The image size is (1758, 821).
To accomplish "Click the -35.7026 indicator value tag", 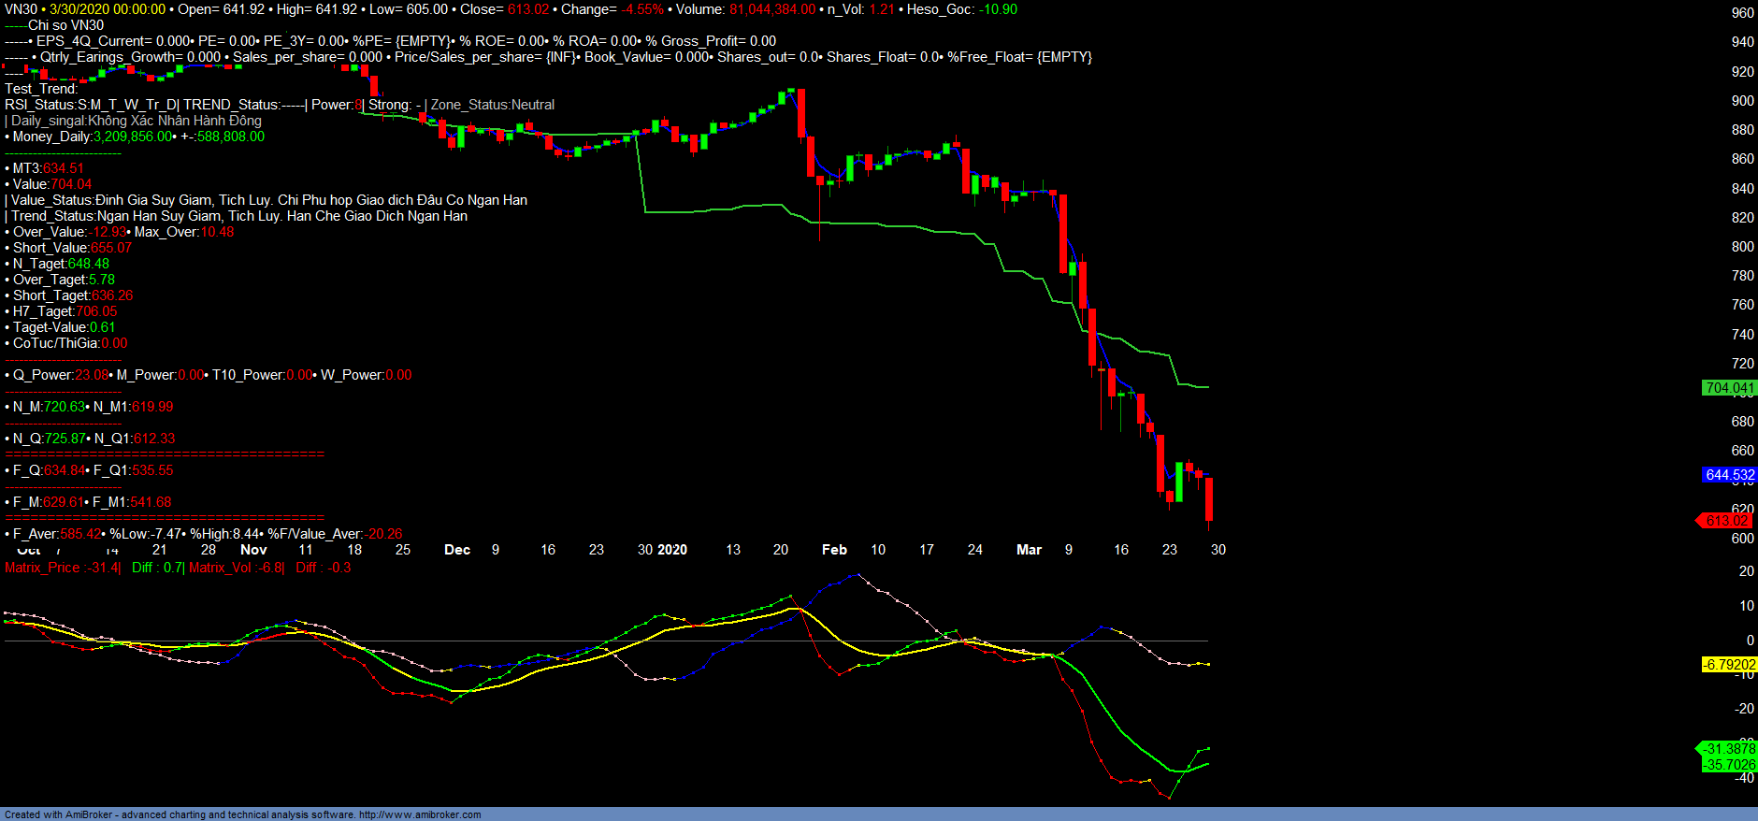I will (1729, 765).
